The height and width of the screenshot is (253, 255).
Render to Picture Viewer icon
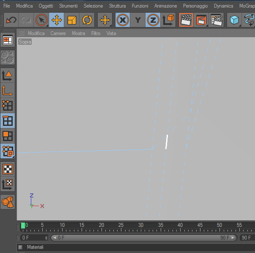(201, 20)
